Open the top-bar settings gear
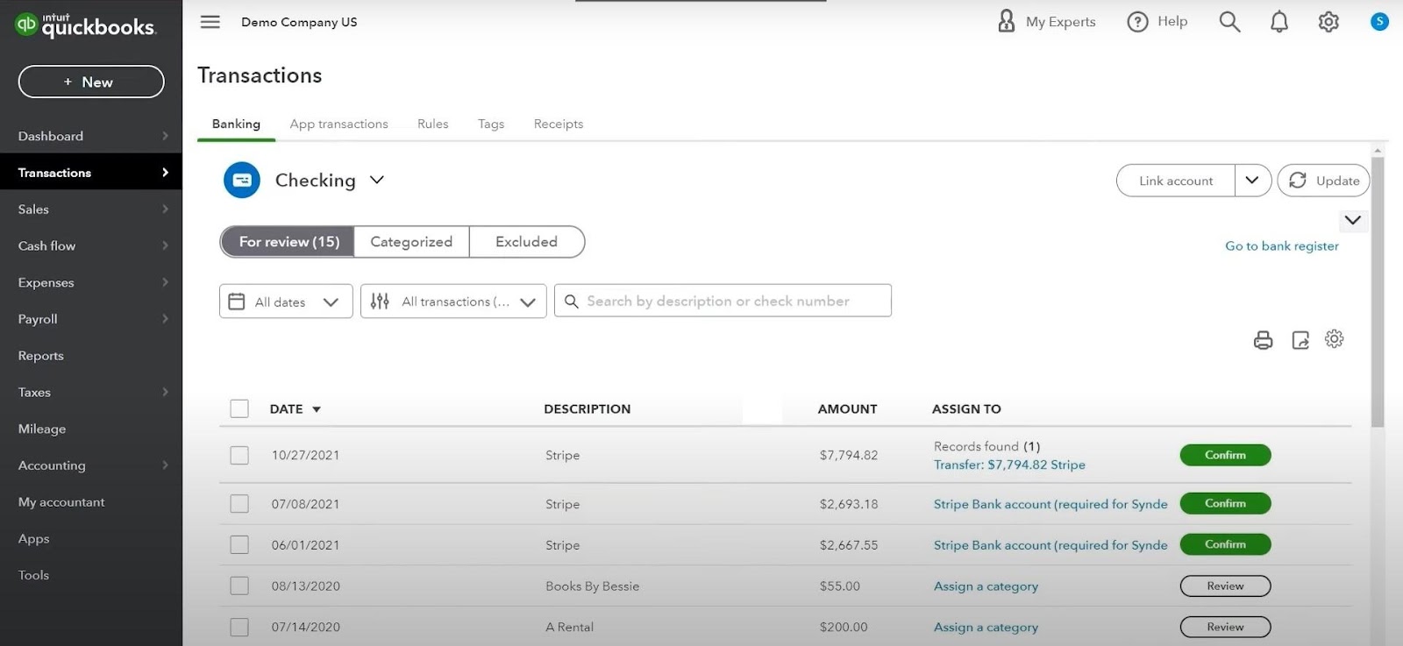The width and height of the screenshot is (1403, 646). tap(1328, 22)
